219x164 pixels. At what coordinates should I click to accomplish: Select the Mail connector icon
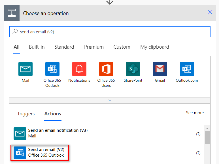[x=25, y=69]
